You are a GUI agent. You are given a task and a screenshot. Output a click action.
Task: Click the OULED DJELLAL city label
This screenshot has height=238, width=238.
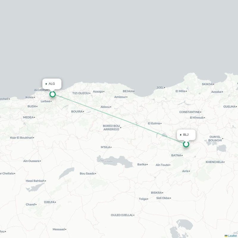pos(122,215)
